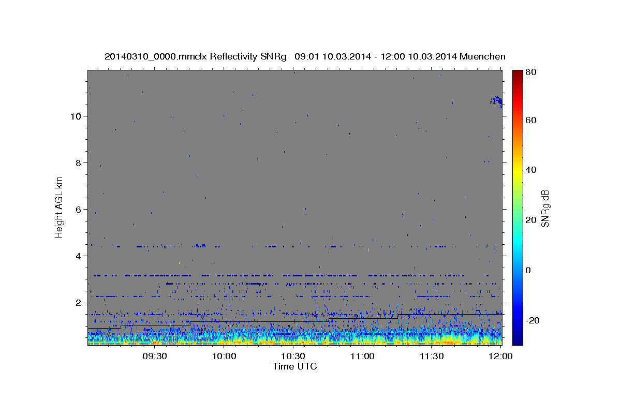Click the 'SNRg dB' colorbar label
621x414 pixels.
tap(545, 208)
